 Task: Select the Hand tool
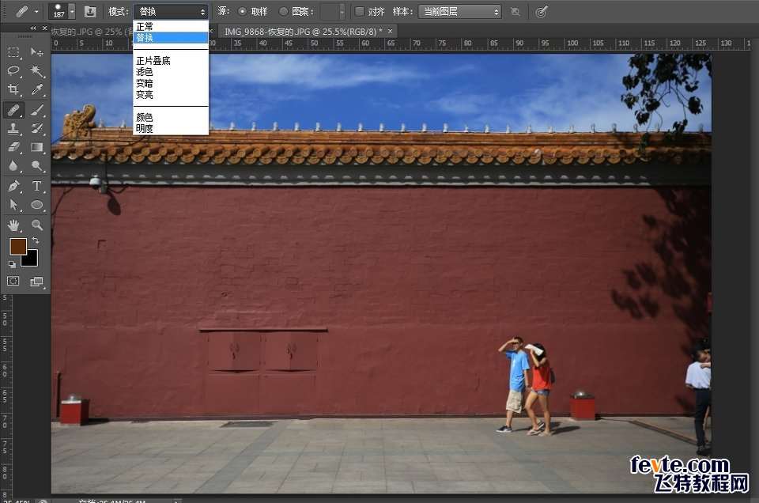pyautogui.click(x=13, y=225)
